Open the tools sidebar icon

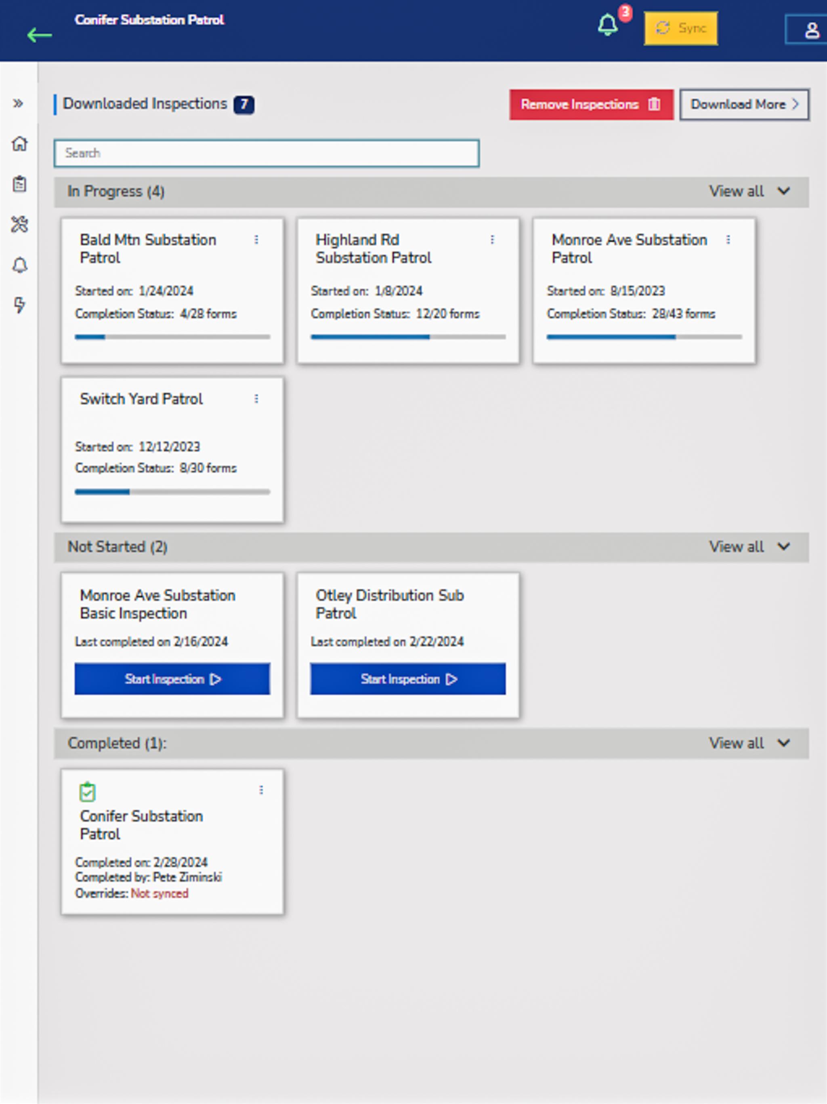(19, 225)
